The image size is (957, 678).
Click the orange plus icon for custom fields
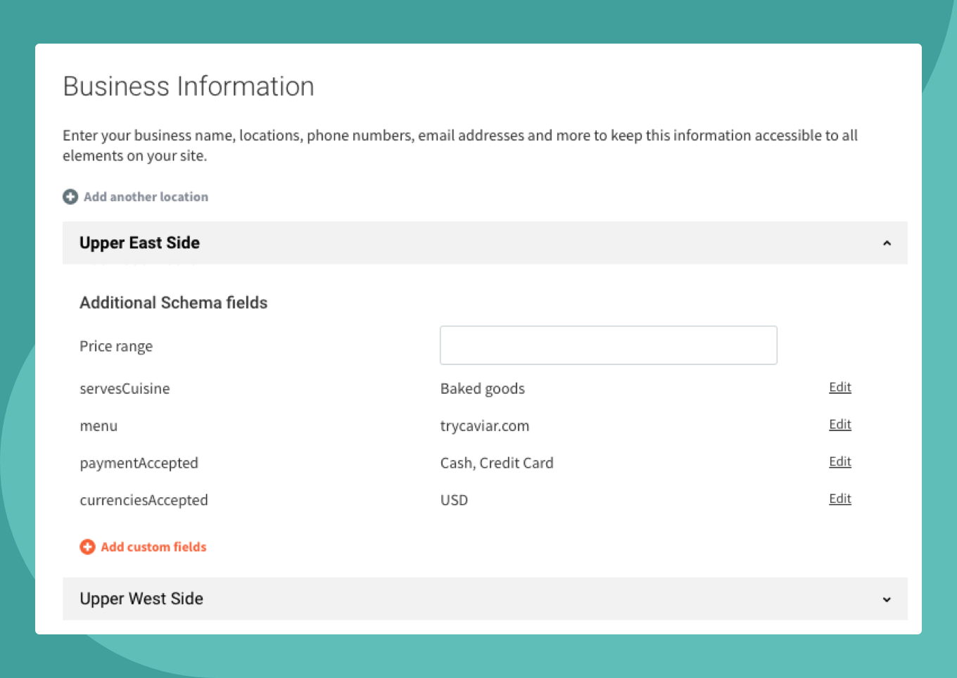point(87,546)
